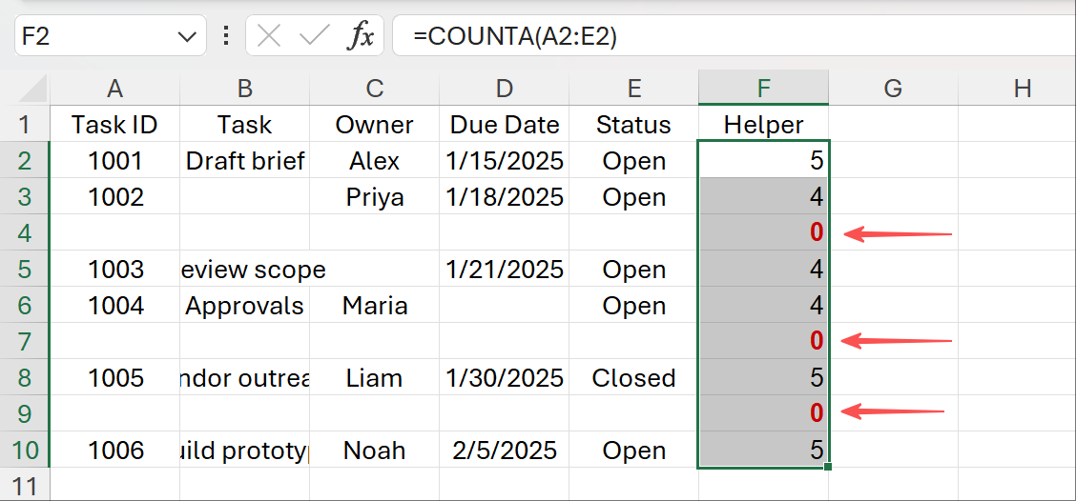This screenshot has height=501, width=1076.
Task: Click the three-dot handle beside Name Box
Action: [x=226, y=37]
